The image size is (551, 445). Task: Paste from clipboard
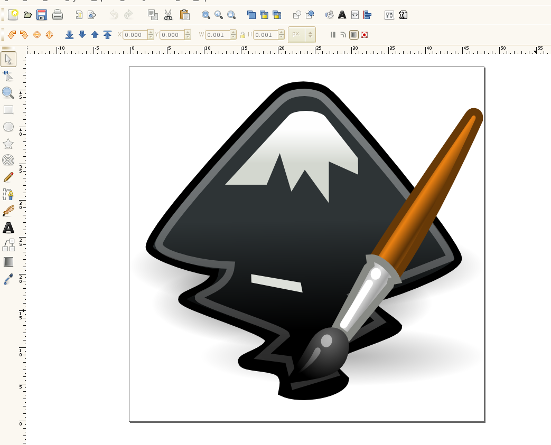[185, 15]
